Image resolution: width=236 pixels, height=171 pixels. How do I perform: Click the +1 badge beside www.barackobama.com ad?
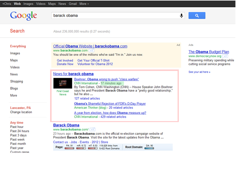(91, 51)
